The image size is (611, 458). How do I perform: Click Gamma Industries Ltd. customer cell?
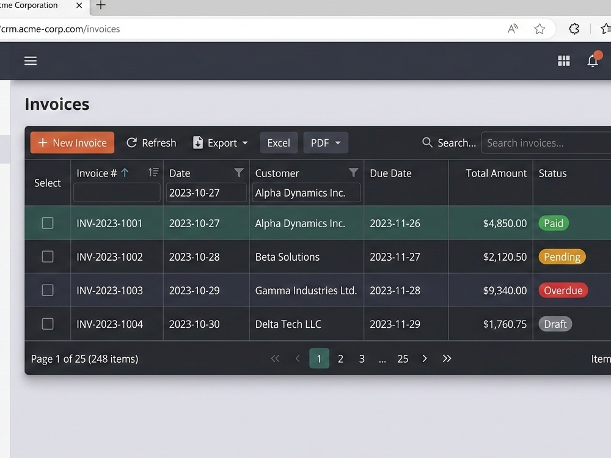pos(306,290)
